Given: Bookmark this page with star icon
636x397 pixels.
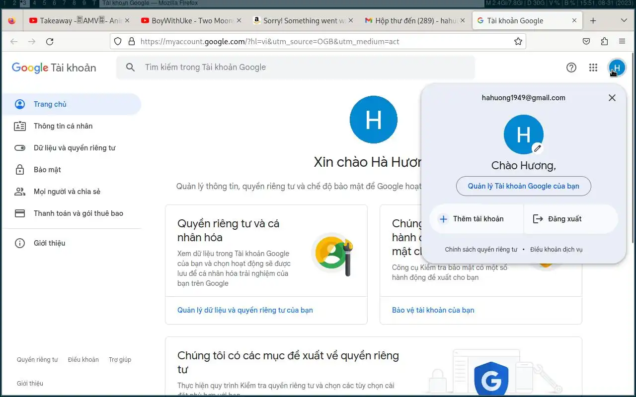Looking at the screenshot, I should pos(518,42).
